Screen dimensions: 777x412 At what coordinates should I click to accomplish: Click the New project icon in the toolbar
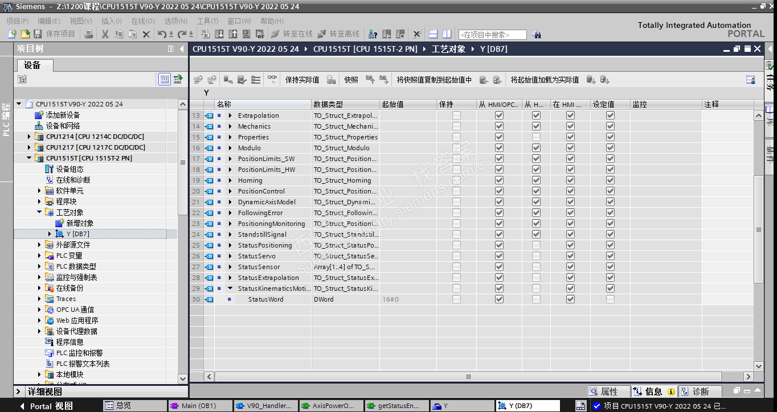12,34
